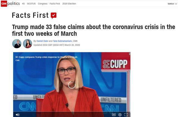The image size is (178, 117).
Task: Open the 45 menu item
Action: pyautogui.click(x=23, y=4)
